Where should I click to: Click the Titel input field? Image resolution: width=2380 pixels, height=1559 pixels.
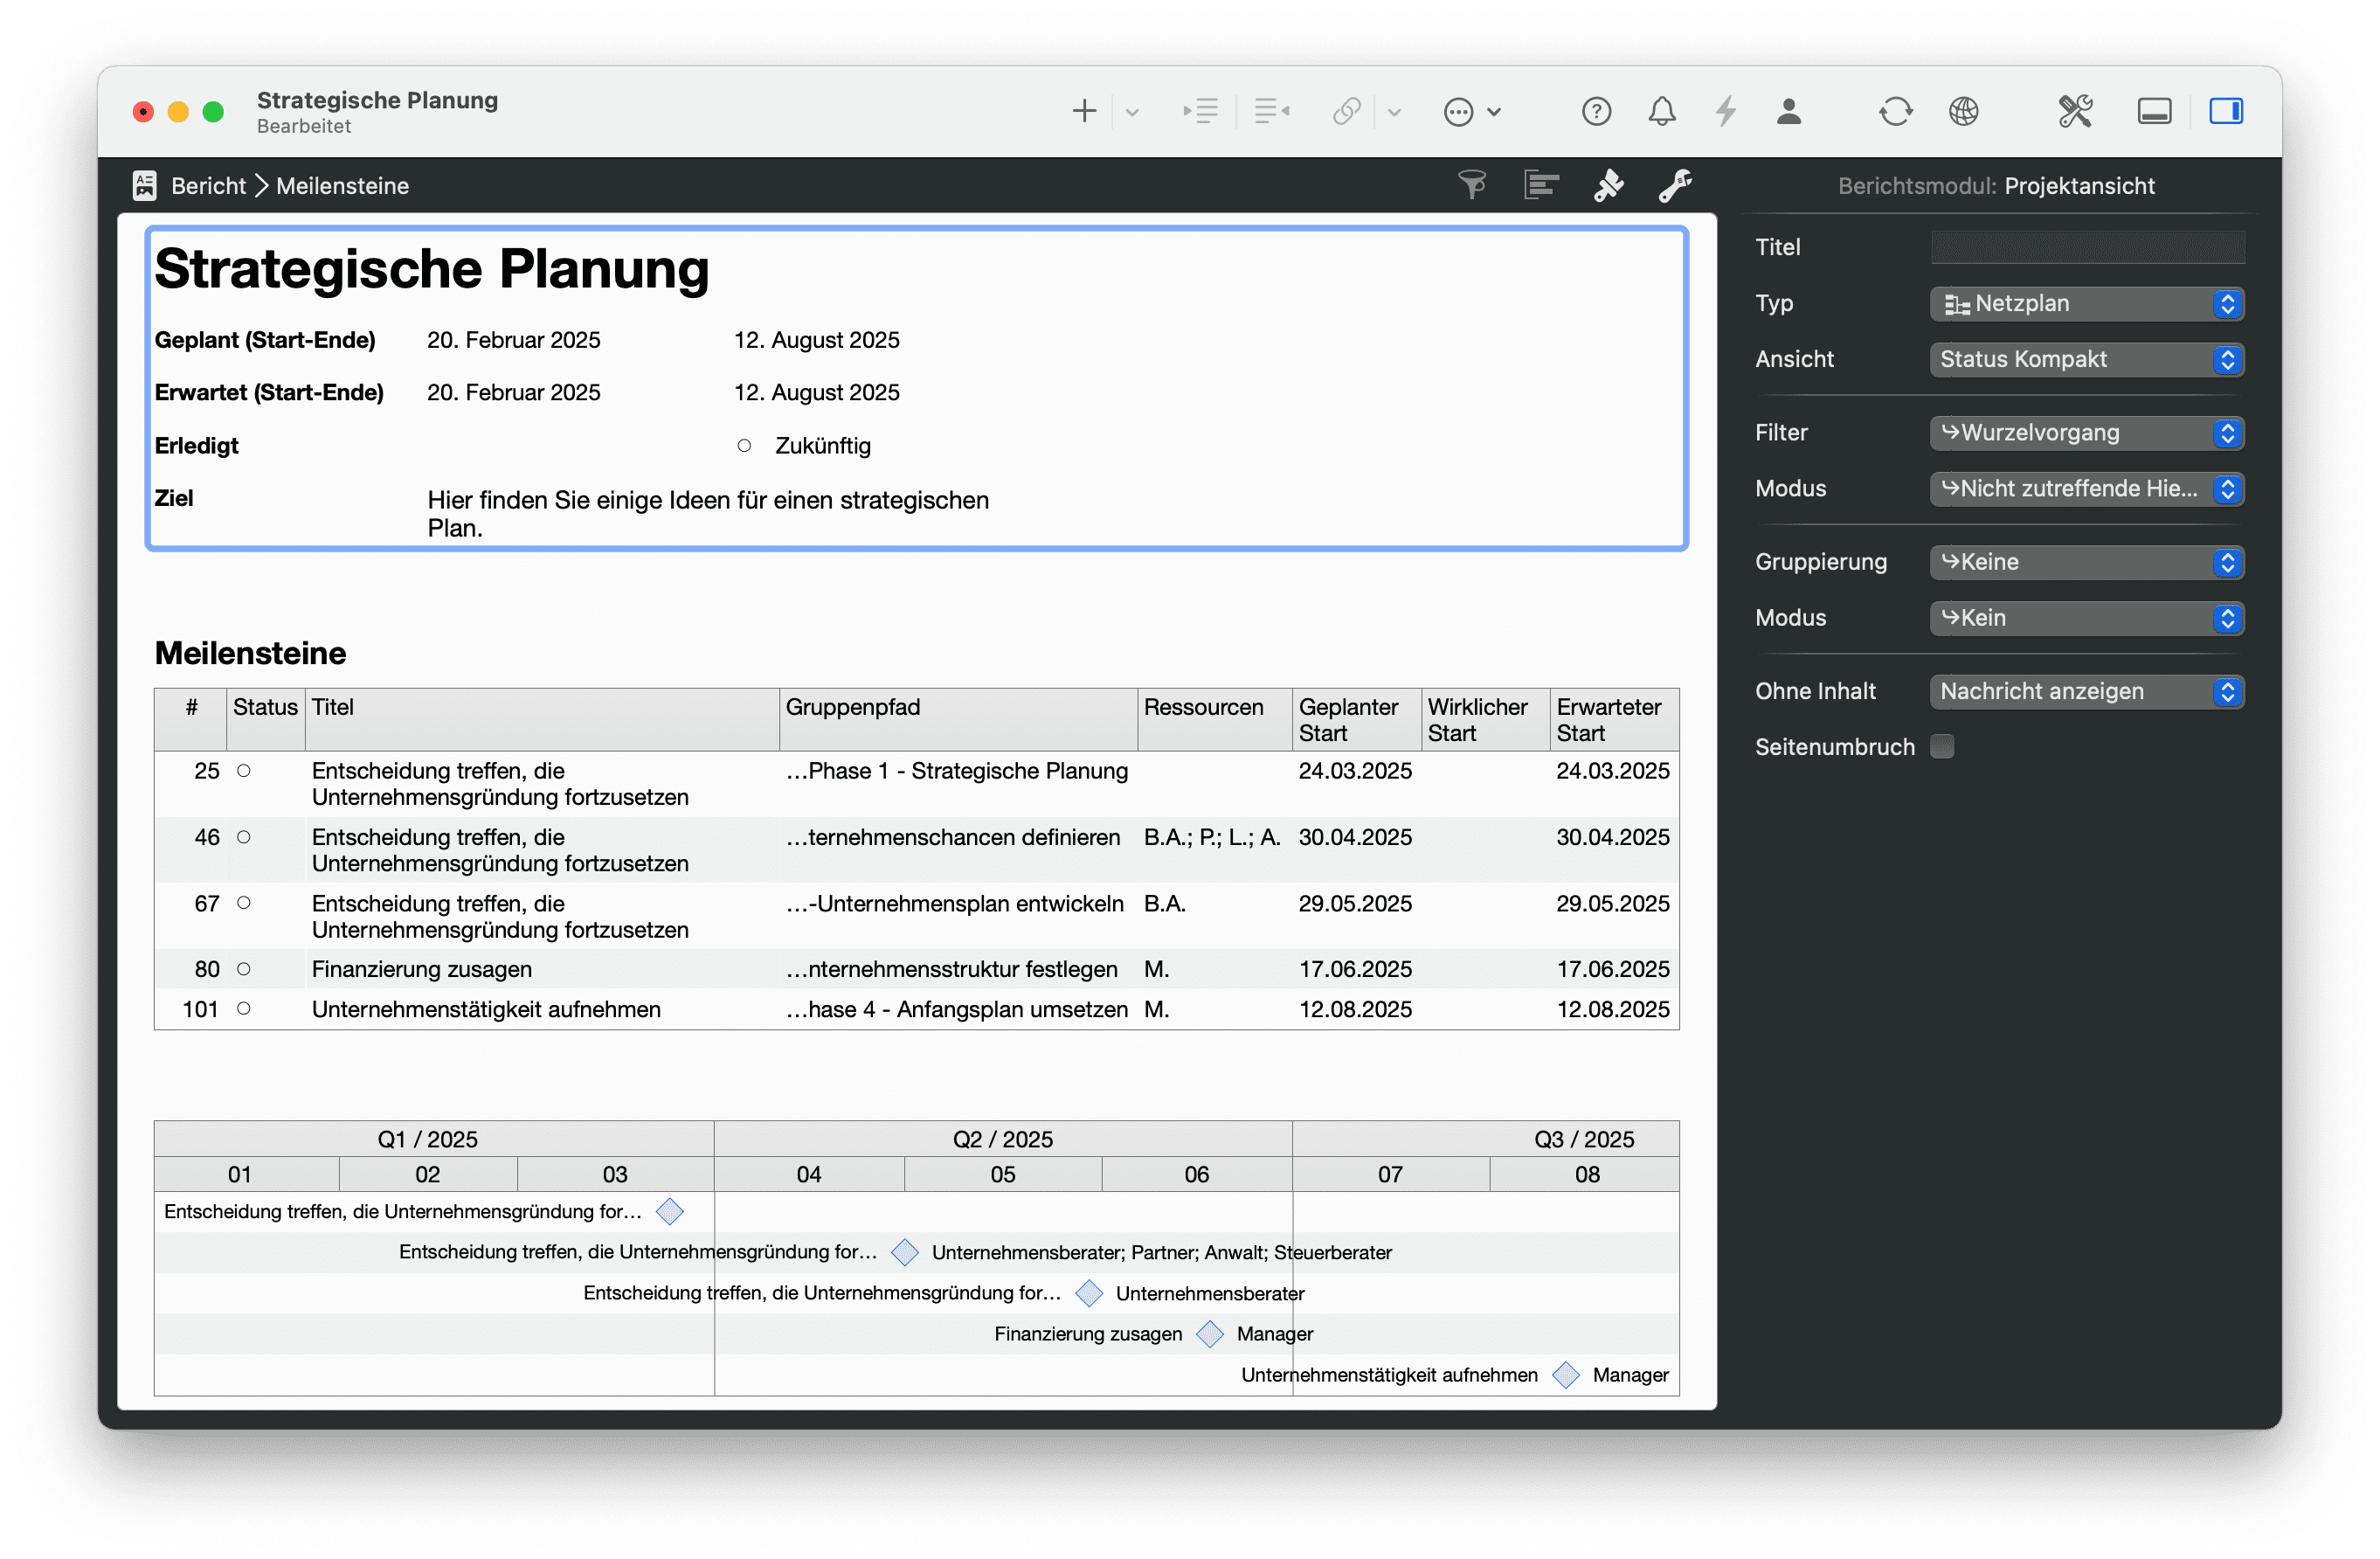pyautogui.click(x=2086, y=246)
